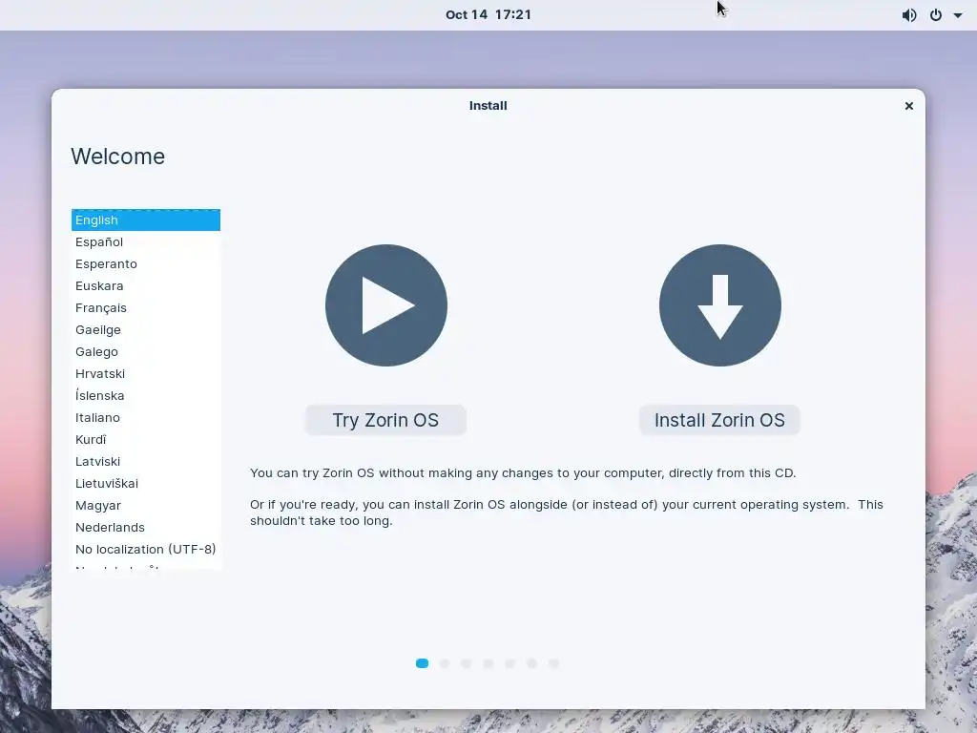Select Kurdî language

click(146, 439)
